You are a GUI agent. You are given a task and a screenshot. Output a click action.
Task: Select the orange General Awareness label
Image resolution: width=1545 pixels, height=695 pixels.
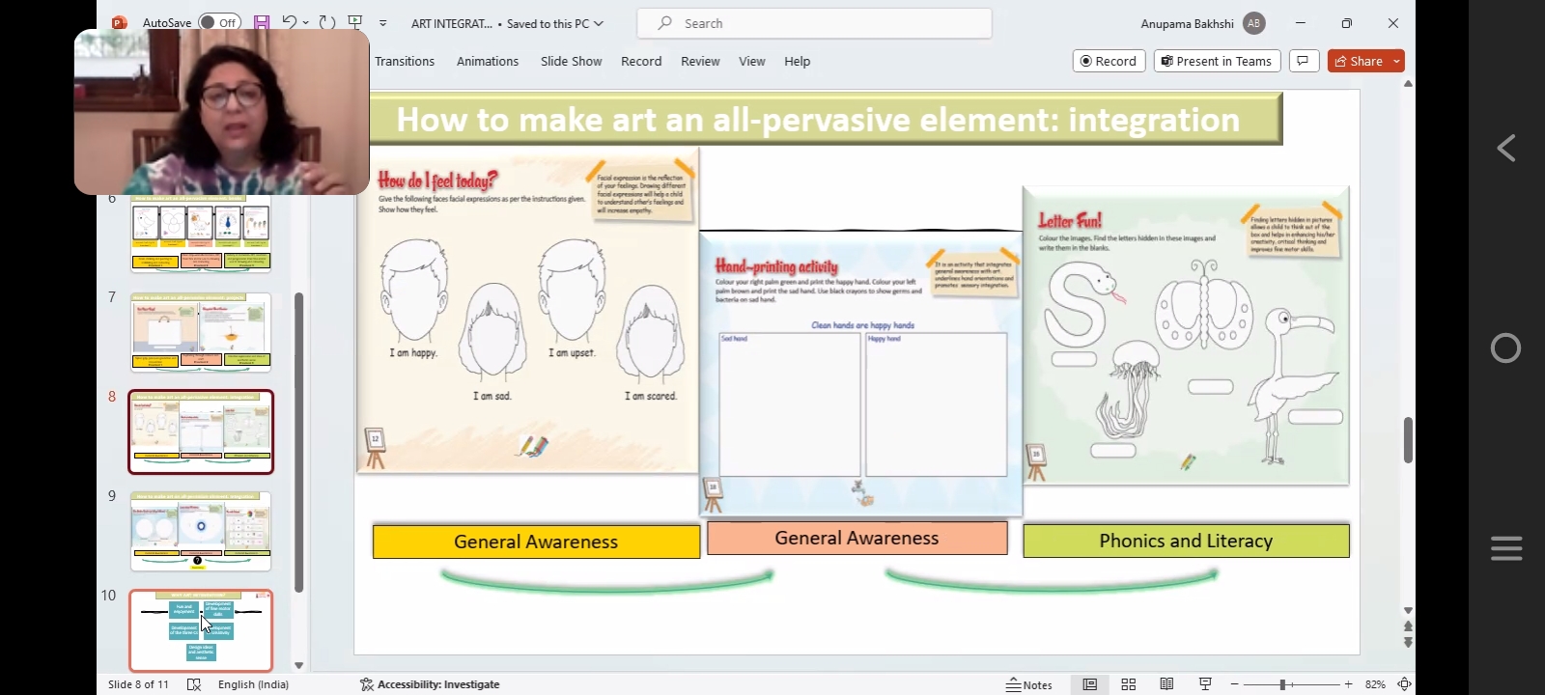(x=857, y=538)
